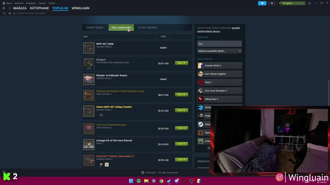The image size is (330, 185).
Task: Click the Don't Starve Together icon
Action: coord(201,74)
